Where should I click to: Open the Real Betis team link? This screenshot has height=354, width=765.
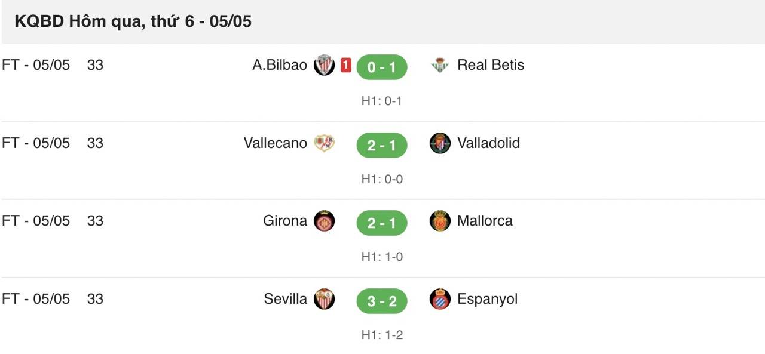tap(490, 65)
